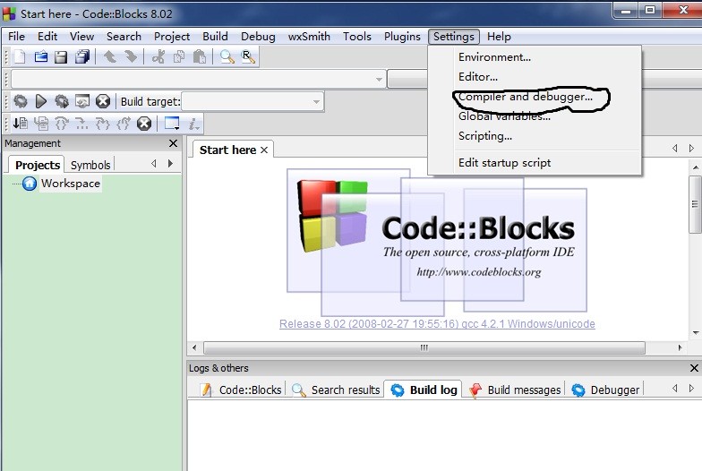Redo the action with toolbar arrow
The height and width of the screenshot is (471, 702).
pos(131,57)
